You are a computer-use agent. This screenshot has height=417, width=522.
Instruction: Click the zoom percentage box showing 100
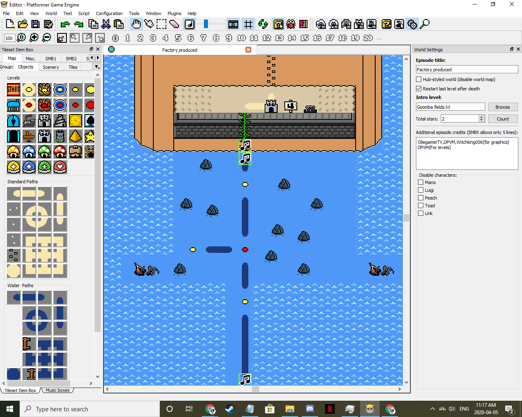(x=9, y=38)
